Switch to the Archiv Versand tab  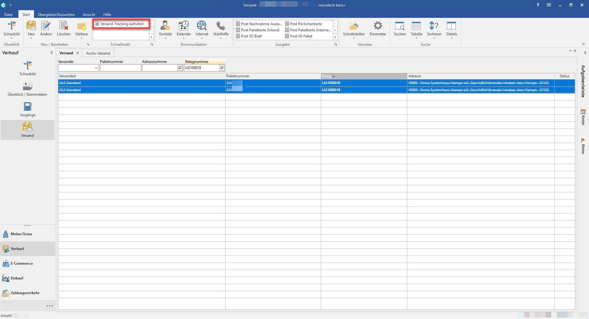[x=98, y=53]
